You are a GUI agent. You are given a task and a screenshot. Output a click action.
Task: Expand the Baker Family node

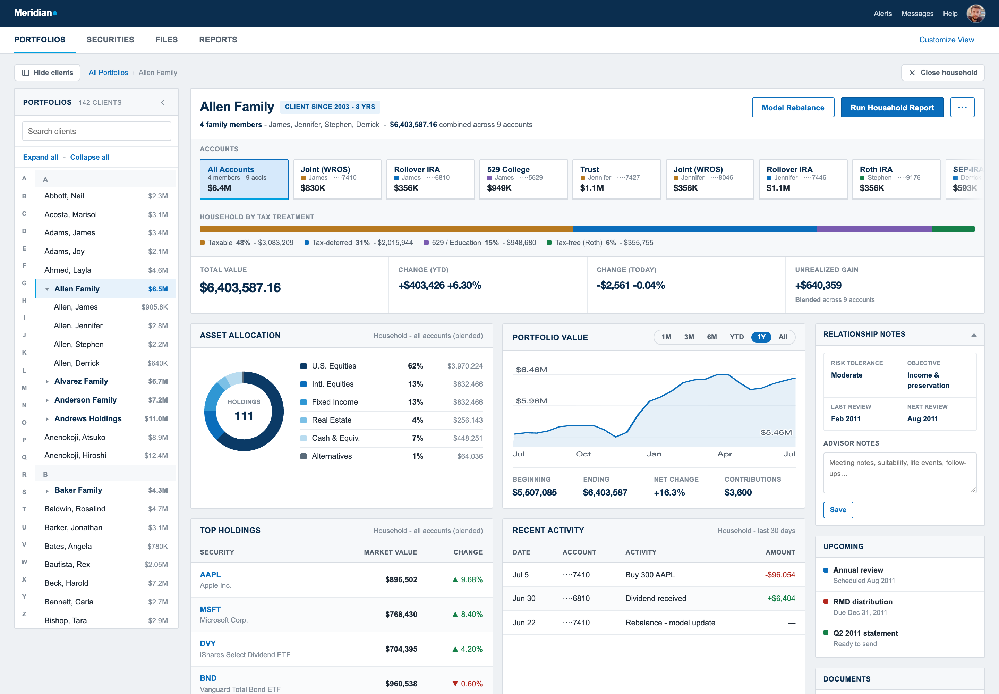(47, 491)
